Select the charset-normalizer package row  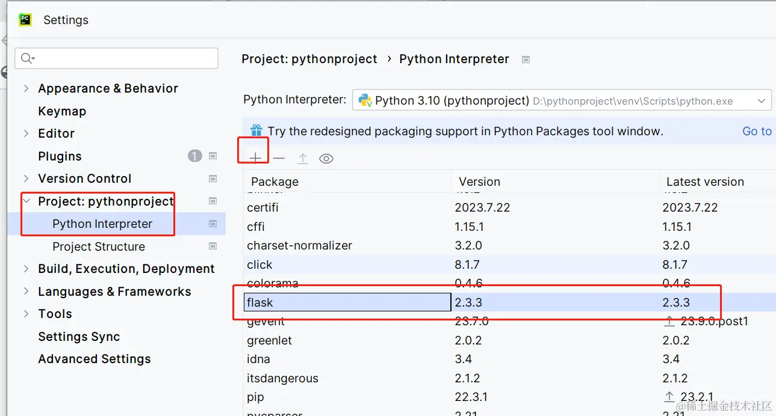(509, 245)
